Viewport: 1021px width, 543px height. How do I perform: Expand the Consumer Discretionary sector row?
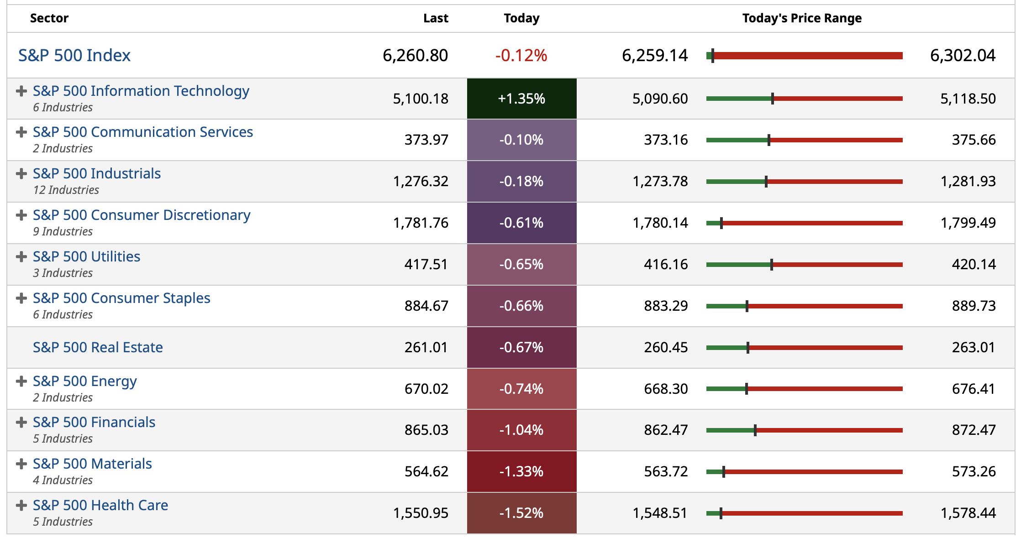pyautogui.click(x=21, y=215)
